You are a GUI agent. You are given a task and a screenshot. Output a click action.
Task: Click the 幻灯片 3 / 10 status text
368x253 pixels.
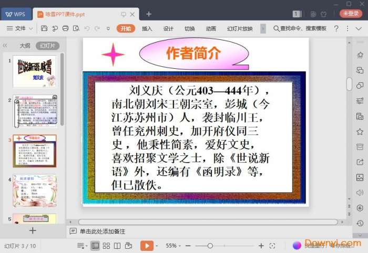(20, 246)
